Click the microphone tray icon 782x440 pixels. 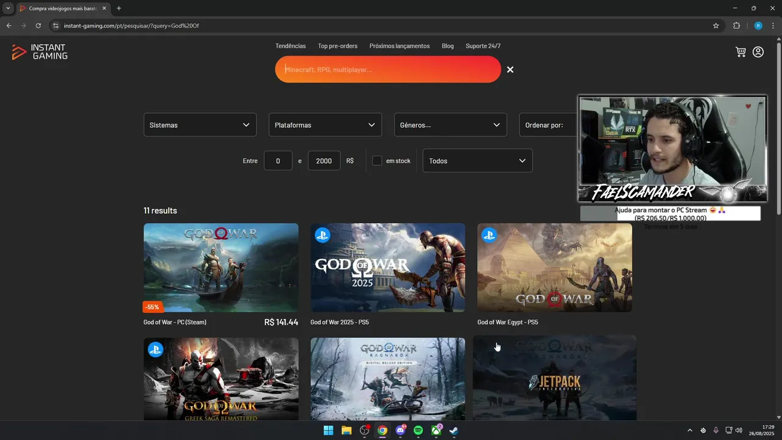pyautogui.click(x=715, y=430)
